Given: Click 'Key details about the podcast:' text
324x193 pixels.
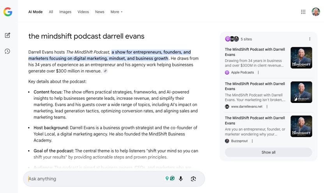Looking at the screenshot, I should pyautogui.click(x=57, y=81).
